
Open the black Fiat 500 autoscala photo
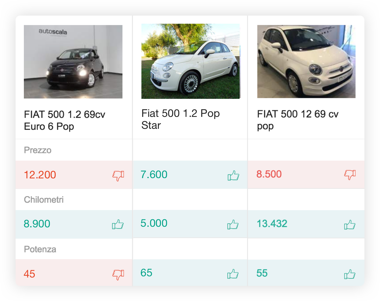tap(73, 62)
